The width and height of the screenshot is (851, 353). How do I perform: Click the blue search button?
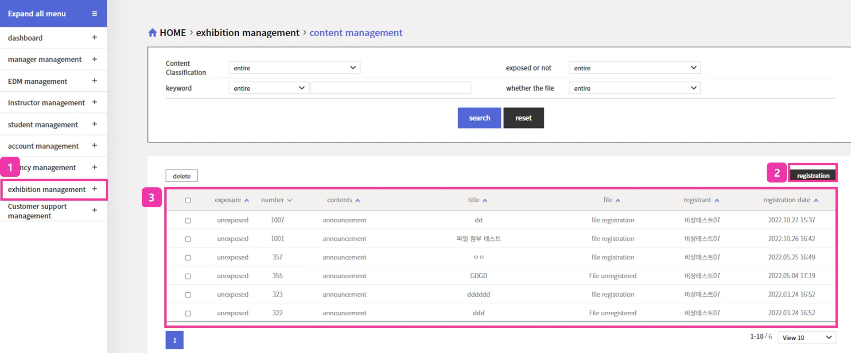coord(479,118)
